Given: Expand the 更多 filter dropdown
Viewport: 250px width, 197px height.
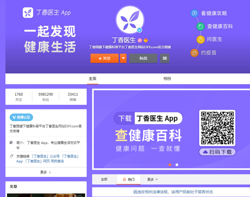Looking at the screenshot, I should (x=152, y=180).
